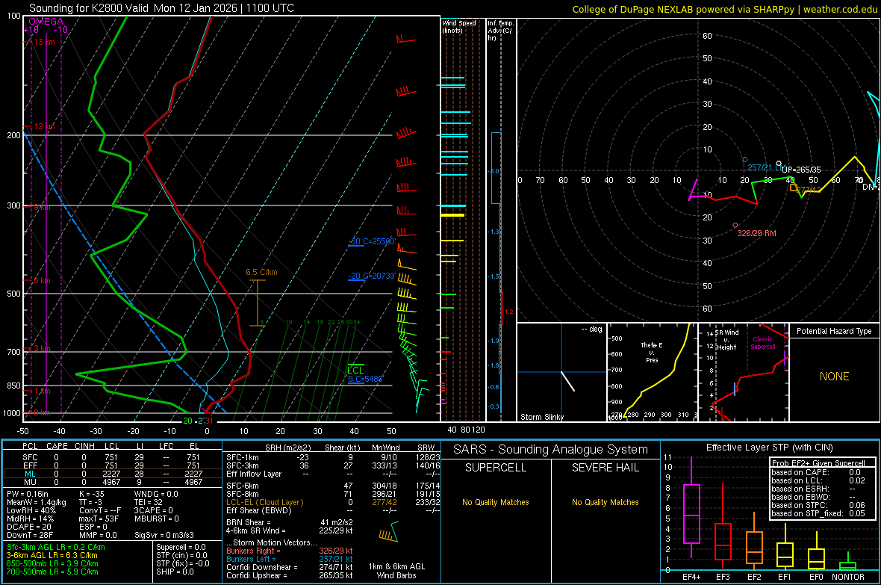The height and width of the screenshot is (585, 881).
Task: Click the magenta OMEGA label
Action: pyautogui.click(x=46, y=22)
